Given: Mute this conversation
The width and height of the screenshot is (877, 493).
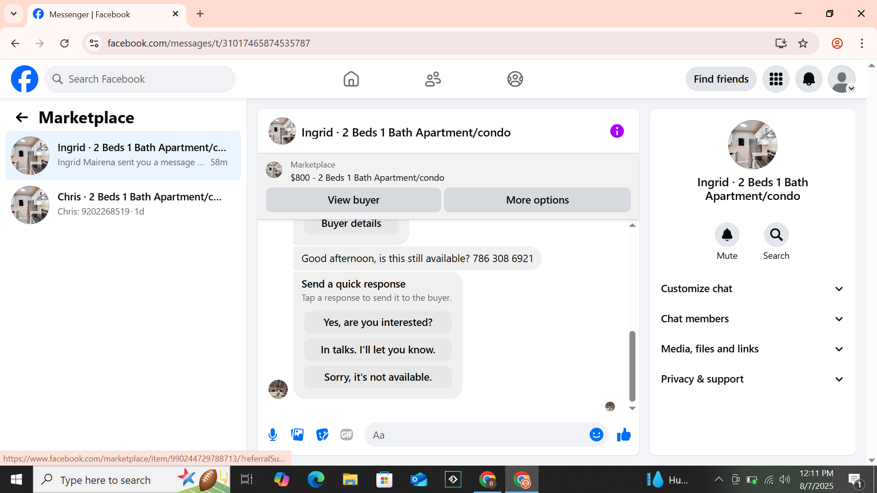Looking at the screenshot, I should 727,235.
